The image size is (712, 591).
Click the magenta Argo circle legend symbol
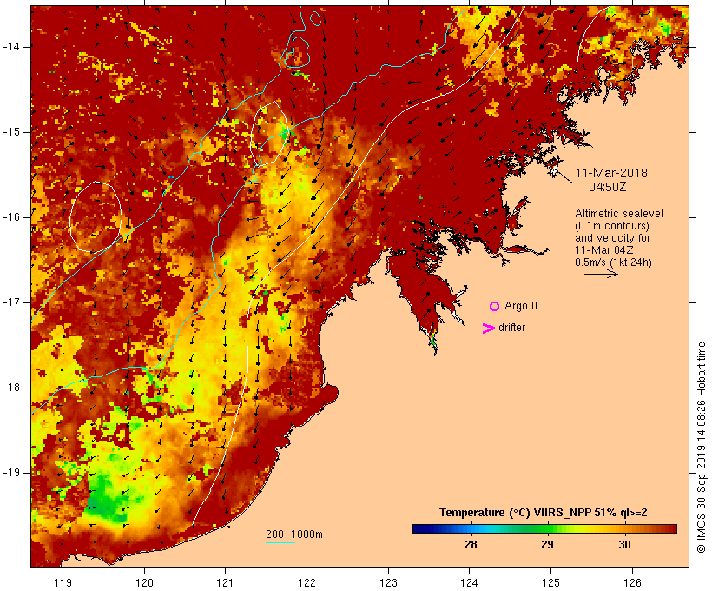495,307
